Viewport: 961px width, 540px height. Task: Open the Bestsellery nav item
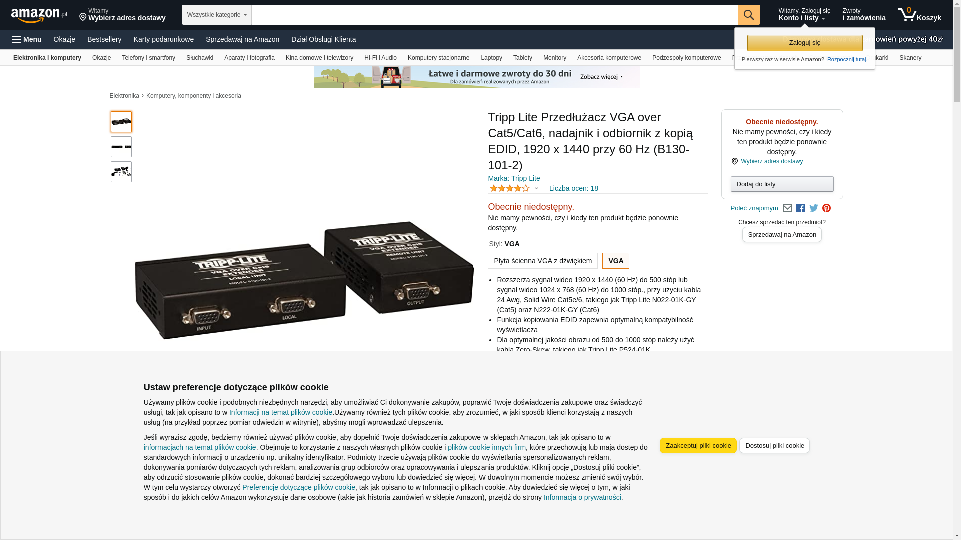click(104, 39)
